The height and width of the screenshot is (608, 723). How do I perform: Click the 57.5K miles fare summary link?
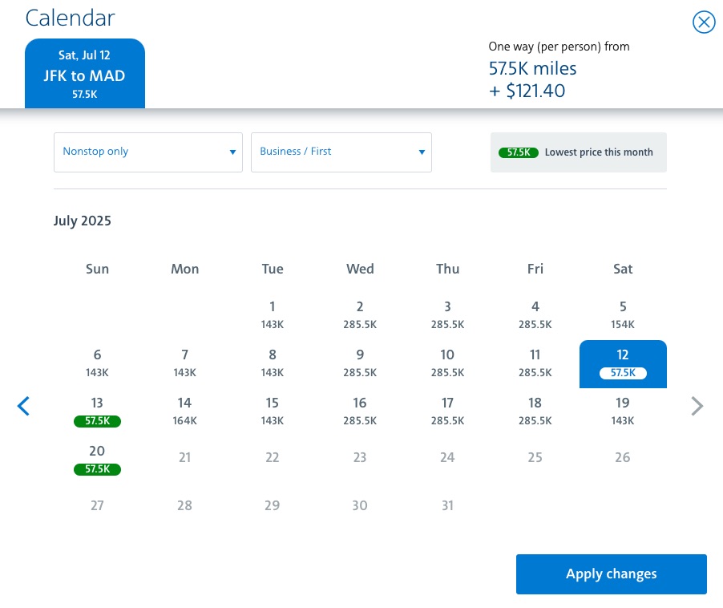[x=532, y=69]
